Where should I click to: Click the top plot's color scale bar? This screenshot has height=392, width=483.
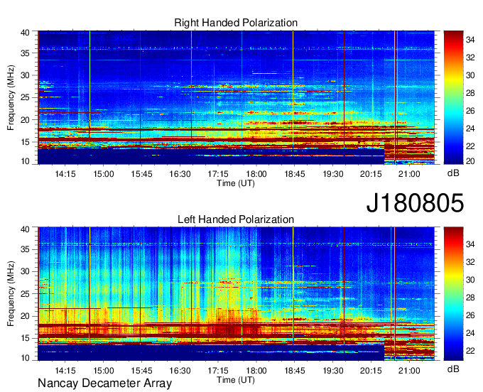(x=453, y=97)
